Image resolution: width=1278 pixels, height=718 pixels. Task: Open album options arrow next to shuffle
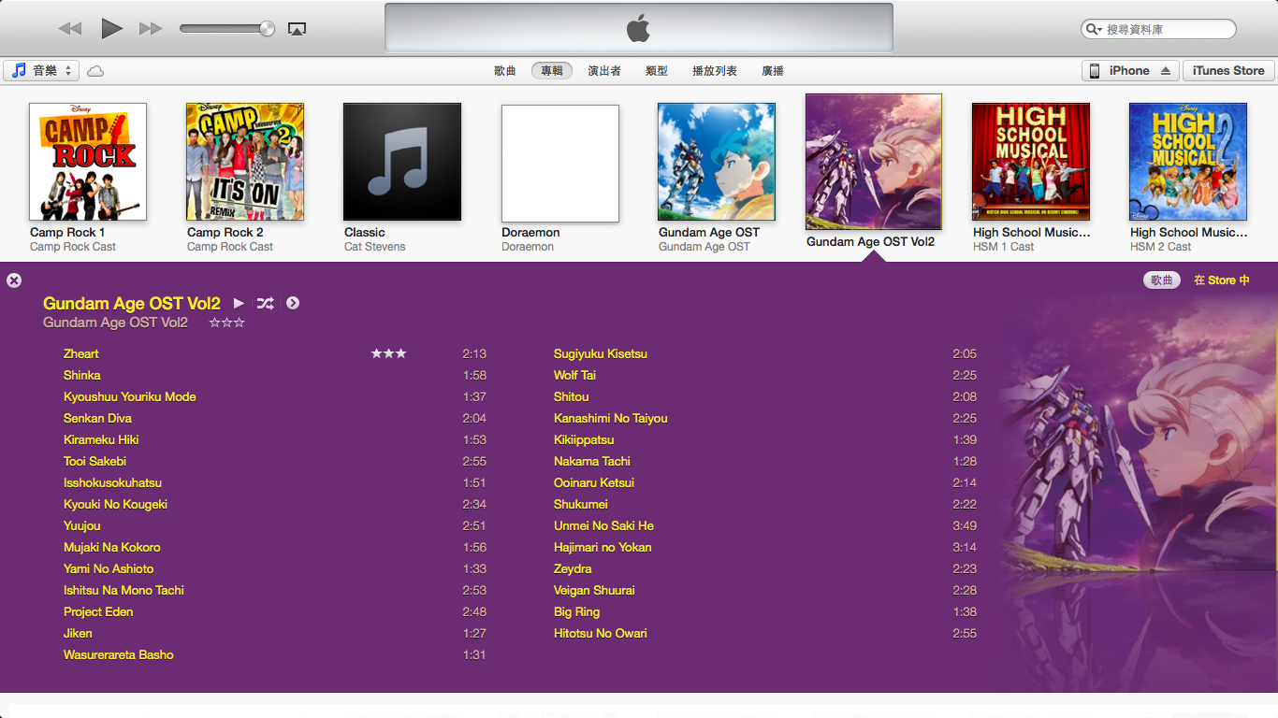click(x=293, y=303)
